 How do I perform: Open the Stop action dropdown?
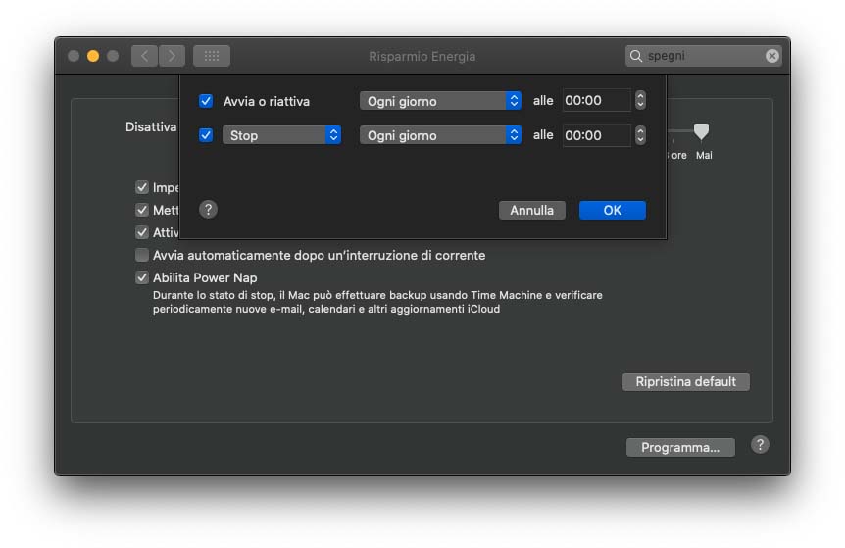[x=282, y=134]
